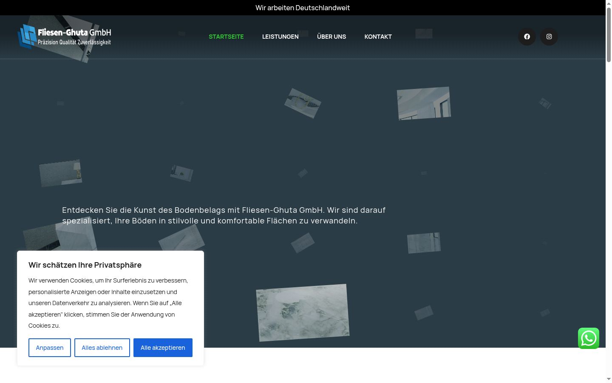The image size is (612, 383).
Task: Click the 'Entdecken Sie die Kunst' hero paragraph
Action: pyautogui.click(x=224, y=215)
